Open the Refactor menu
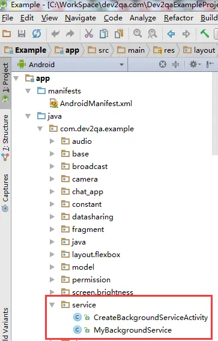This screenshot has width=218, height=341. point(178,18)
